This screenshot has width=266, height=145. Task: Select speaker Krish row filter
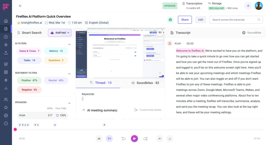point(43,115)
